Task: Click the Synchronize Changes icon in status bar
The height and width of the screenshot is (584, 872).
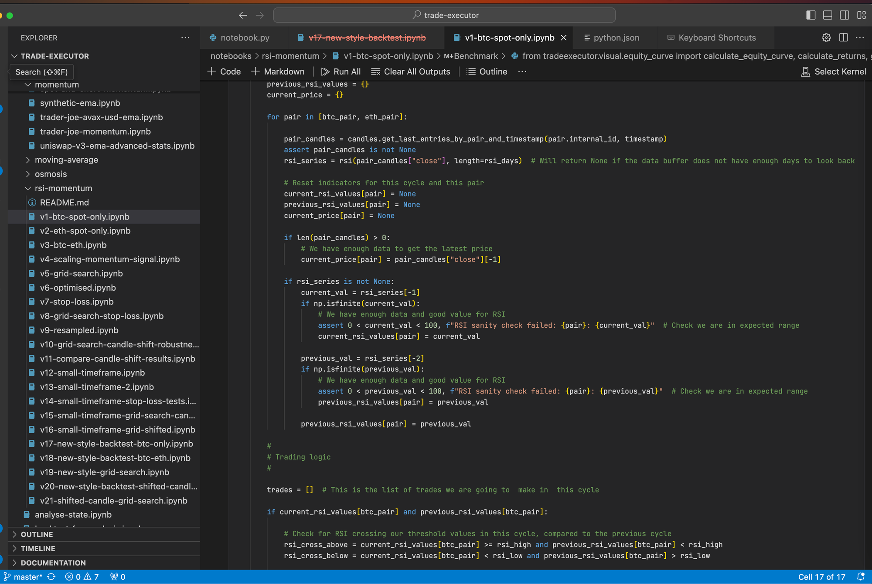Action: coord(51,577)
